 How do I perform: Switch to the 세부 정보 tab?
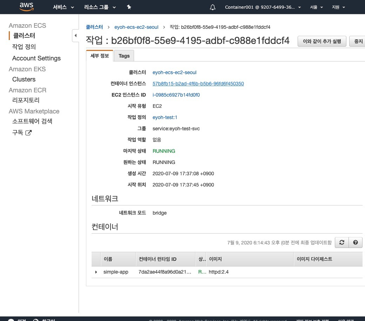[100, 56]
